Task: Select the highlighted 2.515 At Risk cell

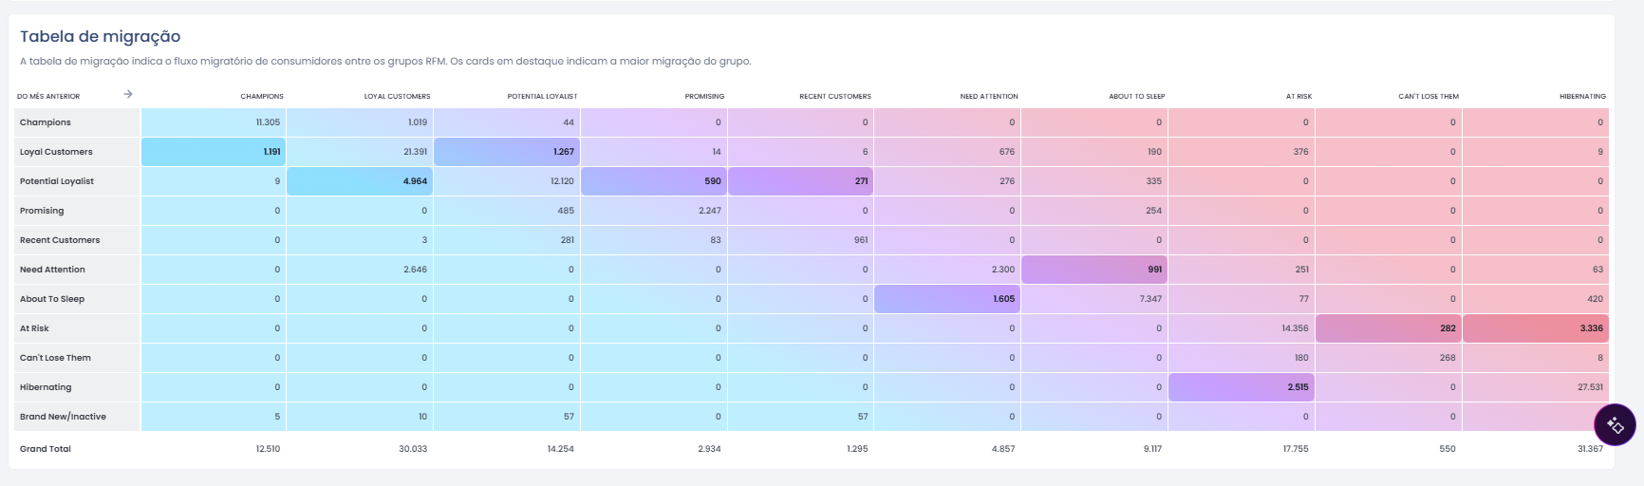Action: (1242, 387)
